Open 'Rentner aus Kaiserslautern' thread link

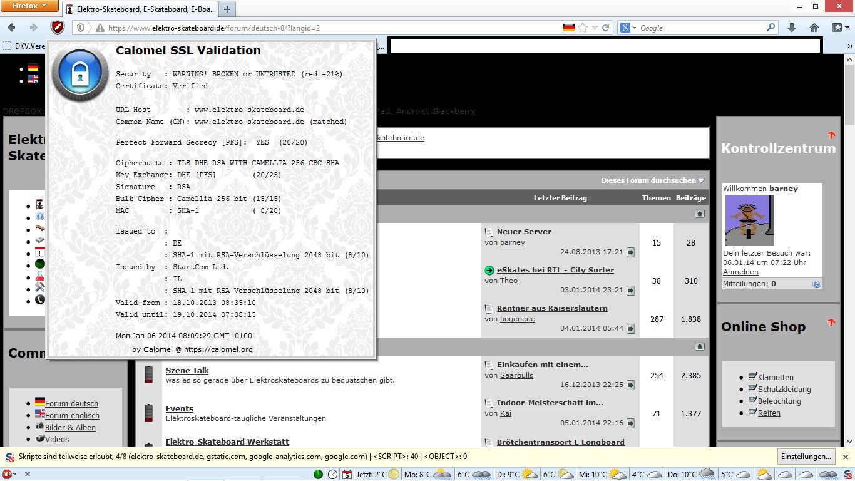click(x=552, y=308)
